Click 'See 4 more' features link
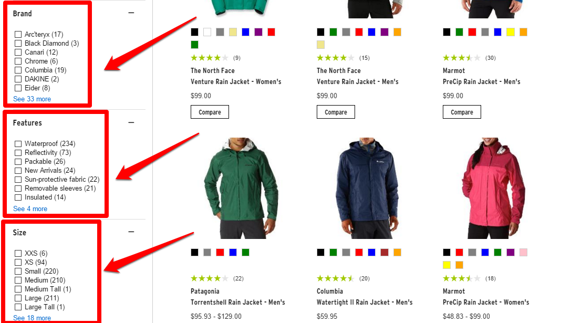 pyautogui.click(x=30, y=209)
